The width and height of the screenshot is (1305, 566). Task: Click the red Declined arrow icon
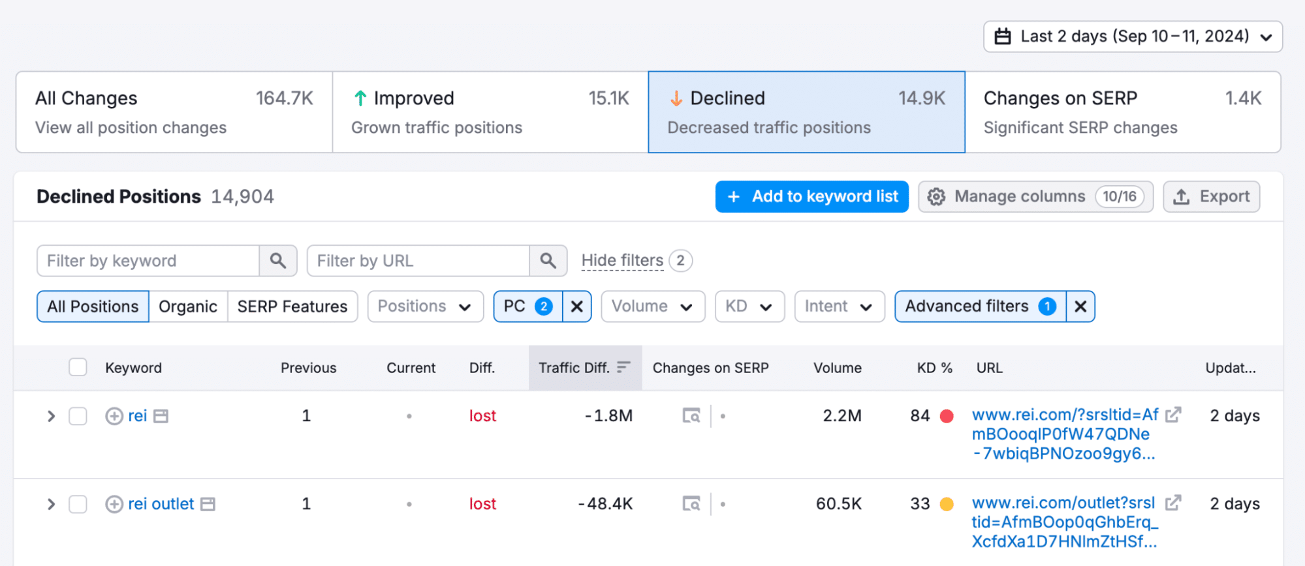[x=676, y=98]
